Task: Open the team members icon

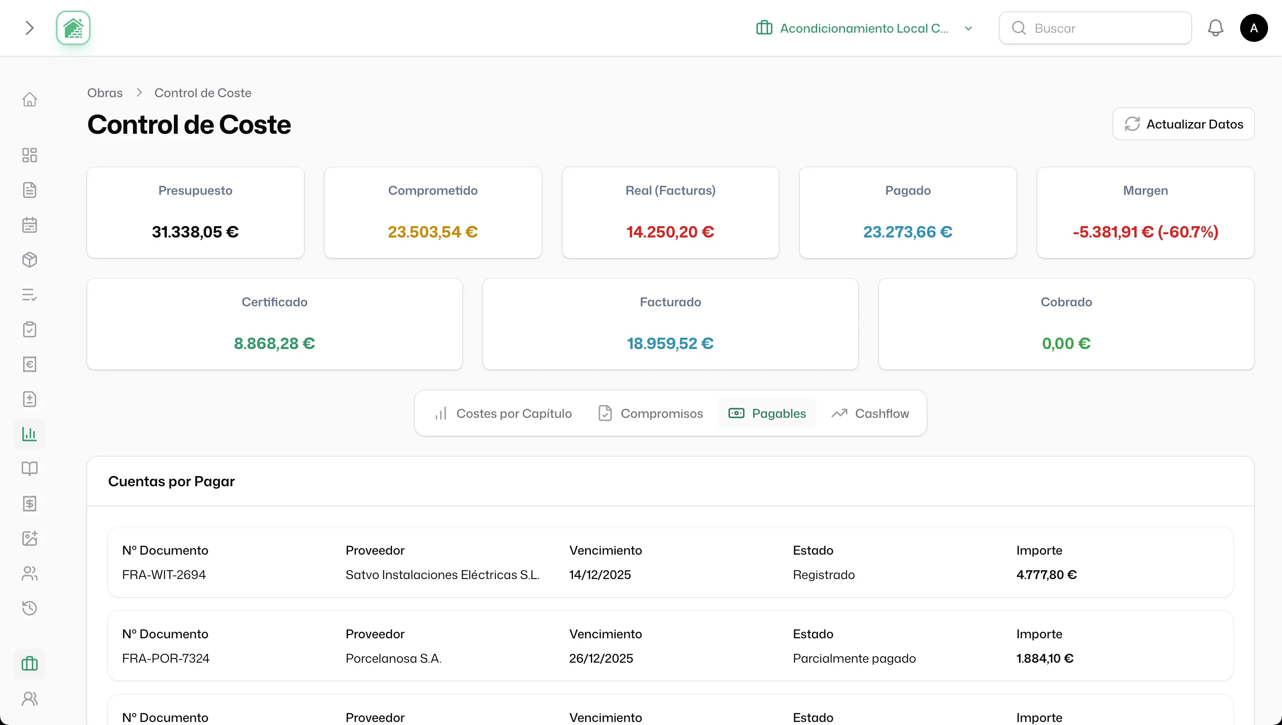Action: coord(30,573)
